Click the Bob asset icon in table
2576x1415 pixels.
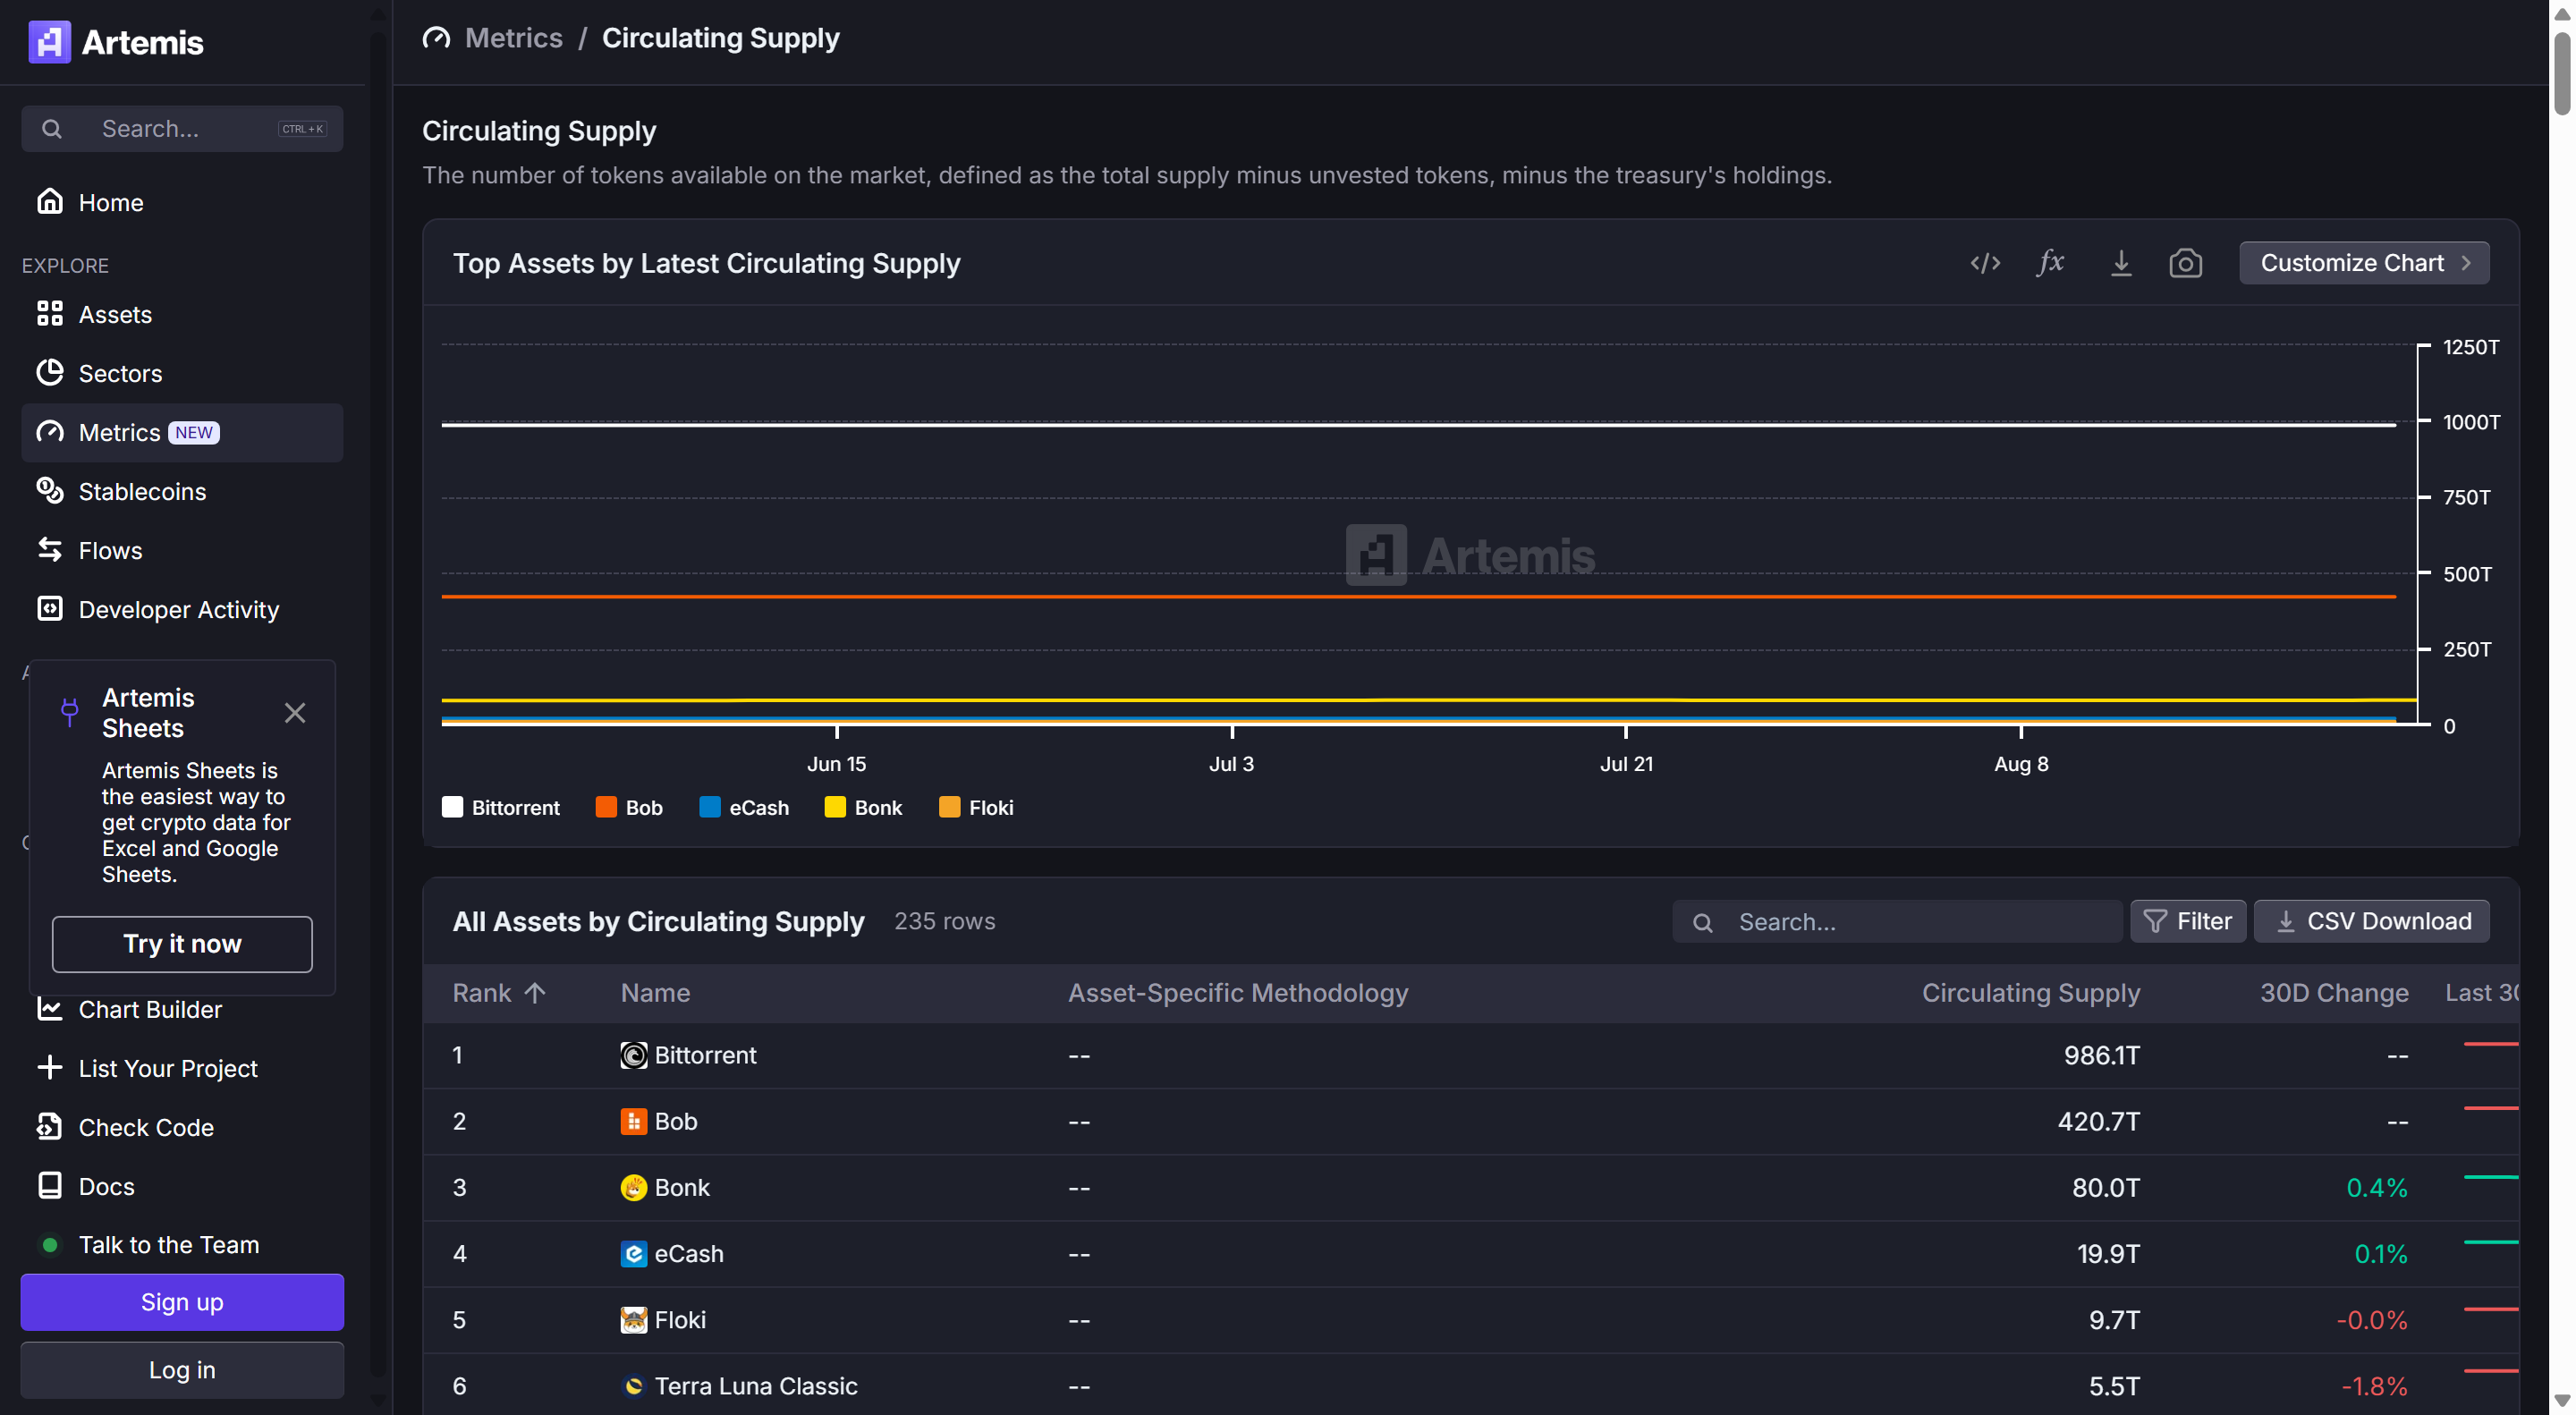click(633, 1121)
